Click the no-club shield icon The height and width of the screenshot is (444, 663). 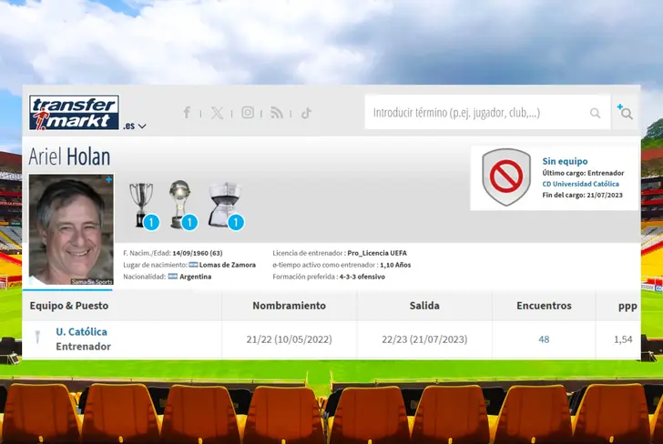coord(506,177)
